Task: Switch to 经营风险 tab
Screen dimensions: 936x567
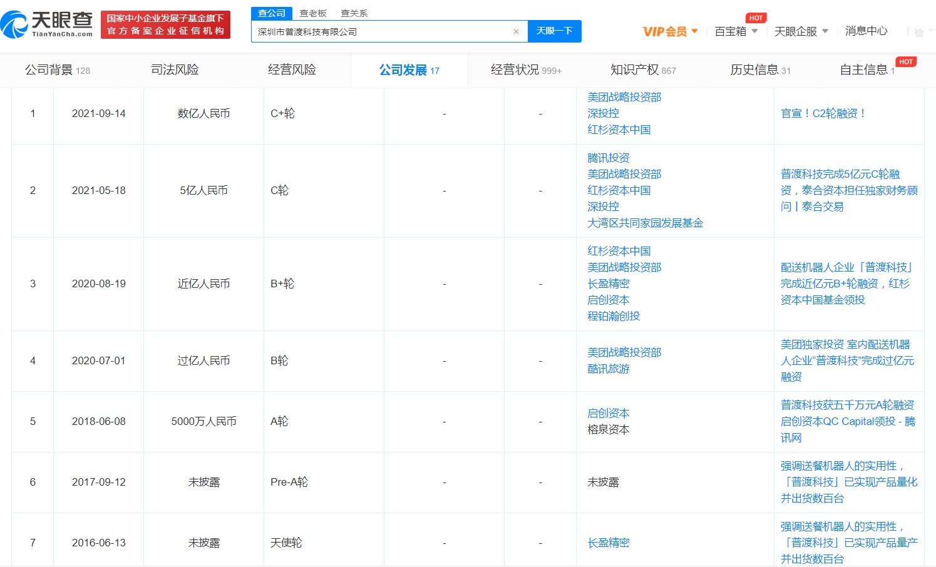Action: [x=292, y=70]
